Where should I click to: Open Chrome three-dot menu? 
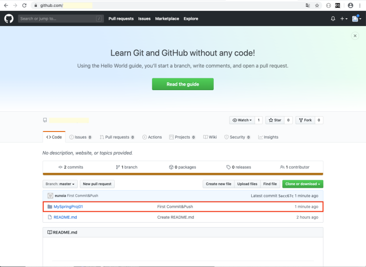point(360,5)
